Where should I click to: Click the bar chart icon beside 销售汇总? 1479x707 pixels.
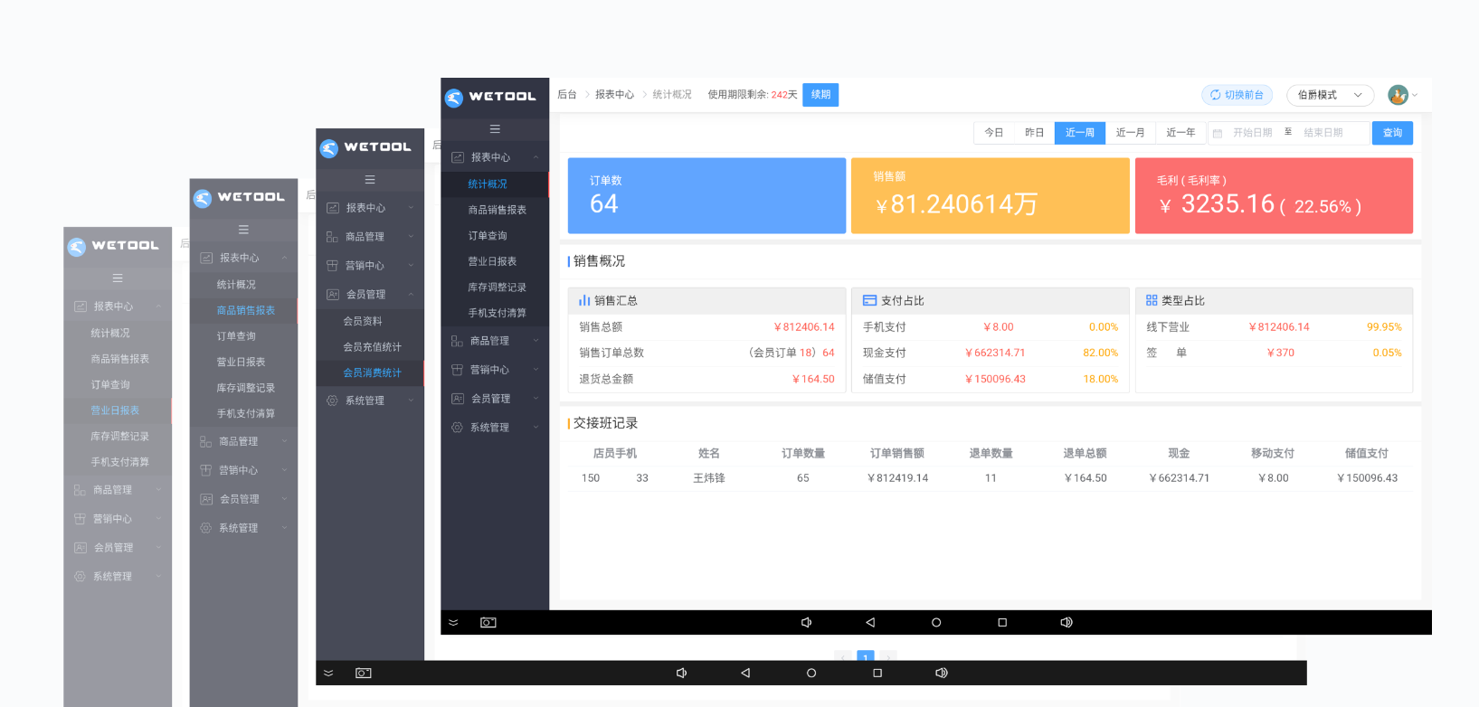(584, 300)
